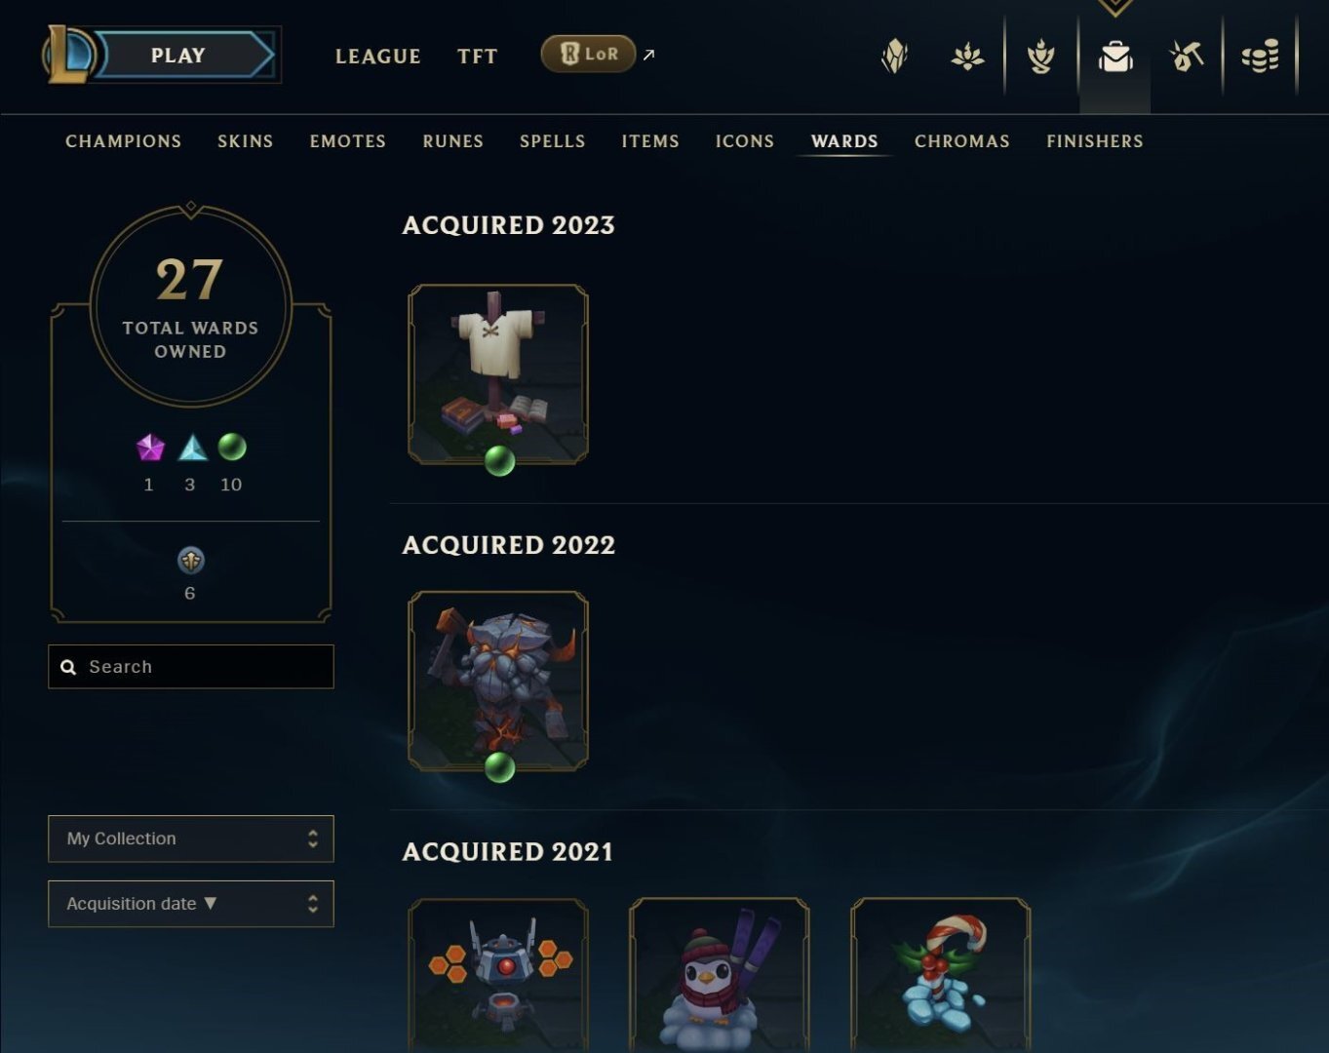Screen dimensions: 1329x1053
Task: Open the crystal shards nav icon
Action: click(x=894, y=57)
